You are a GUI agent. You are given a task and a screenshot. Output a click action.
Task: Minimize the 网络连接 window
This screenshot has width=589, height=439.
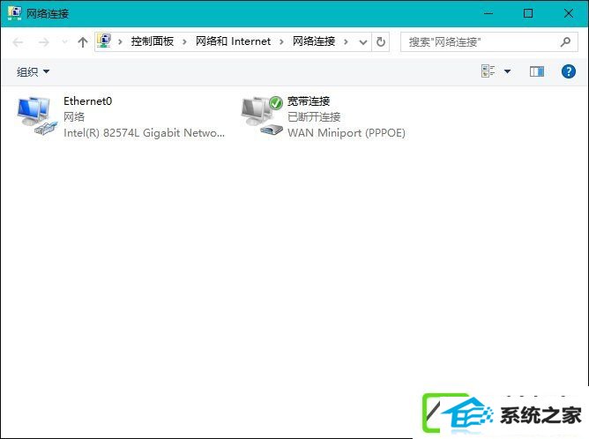pyautogui.click(x=488, y=13)
